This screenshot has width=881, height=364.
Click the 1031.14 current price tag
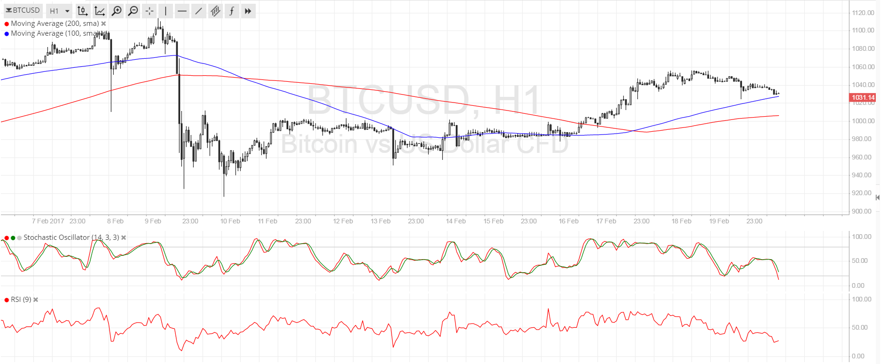tap(863, 97)
